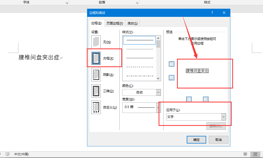263x158 pixels.
Task: Click the preview sample text 腰椎间盘突出
Action: click(x=197, y=71)
